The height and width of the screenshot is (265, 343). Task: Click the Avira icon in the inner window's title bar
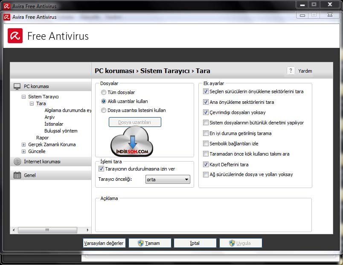(7, 17)
